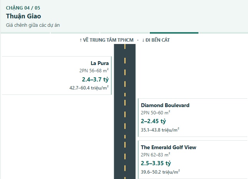248x179 pixels.
Task: Select the second progress segment
Action: point(75,33)
